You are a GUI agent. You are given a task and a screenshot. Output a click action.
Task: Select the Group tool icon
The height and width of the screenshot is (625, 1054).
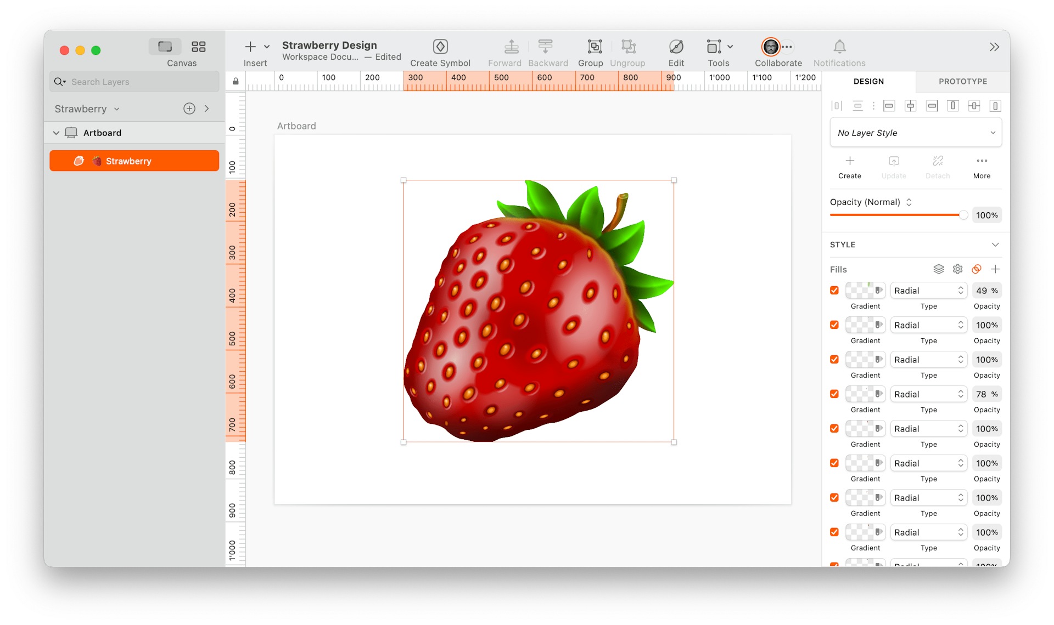[590, 47]
